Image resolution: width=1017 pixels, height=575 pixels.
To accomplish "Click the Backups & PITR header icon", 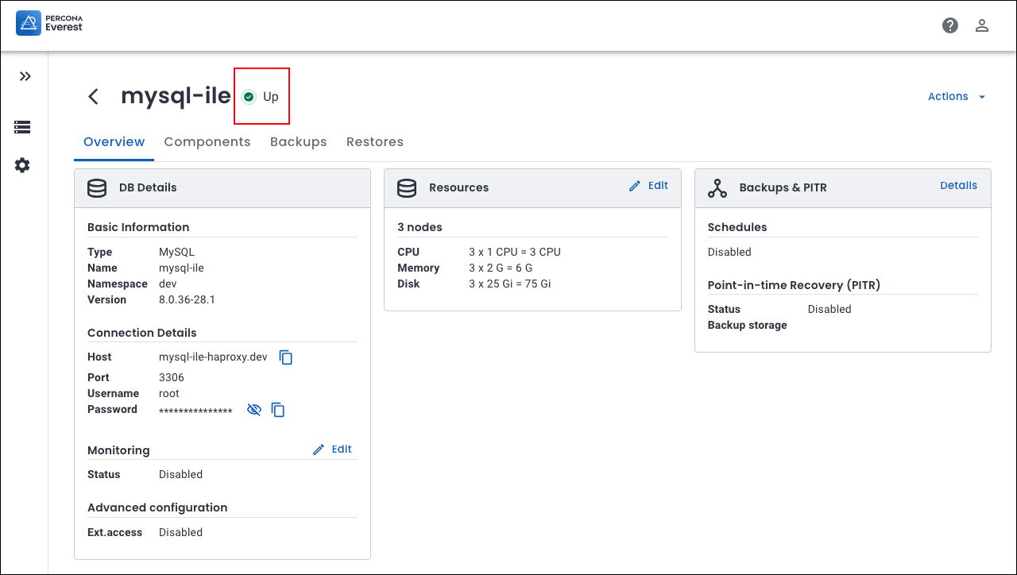I will (x=717, y=188).
